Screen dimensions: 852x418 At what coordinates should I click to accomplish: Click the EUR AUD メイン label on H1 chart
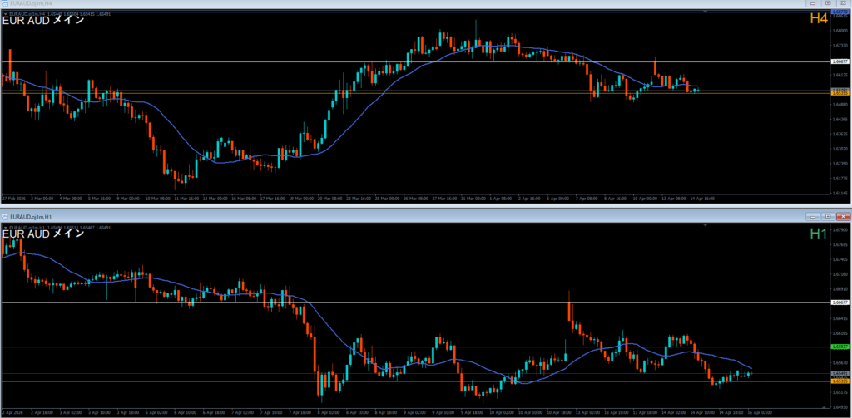(x=43, y=234)
